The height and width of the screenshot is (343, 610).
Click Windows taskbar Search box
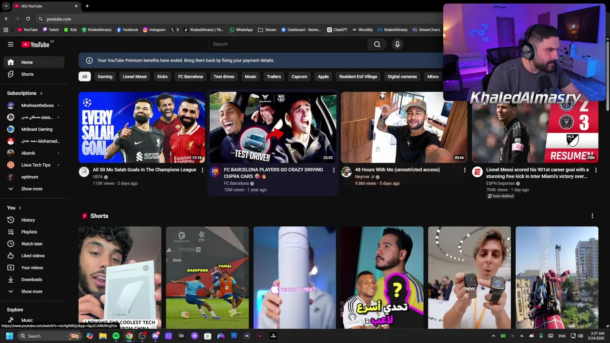pos(50,336)
